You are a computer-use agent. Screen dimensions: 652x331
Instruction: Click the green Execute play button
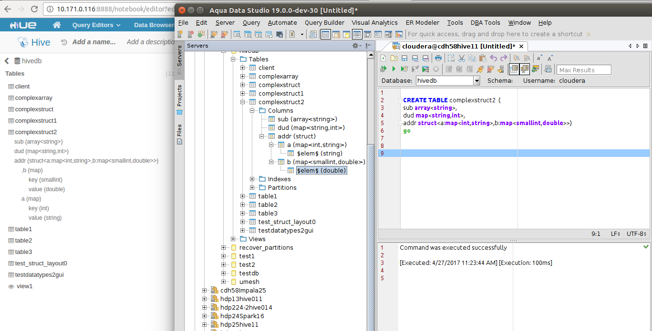click(393, 69)
